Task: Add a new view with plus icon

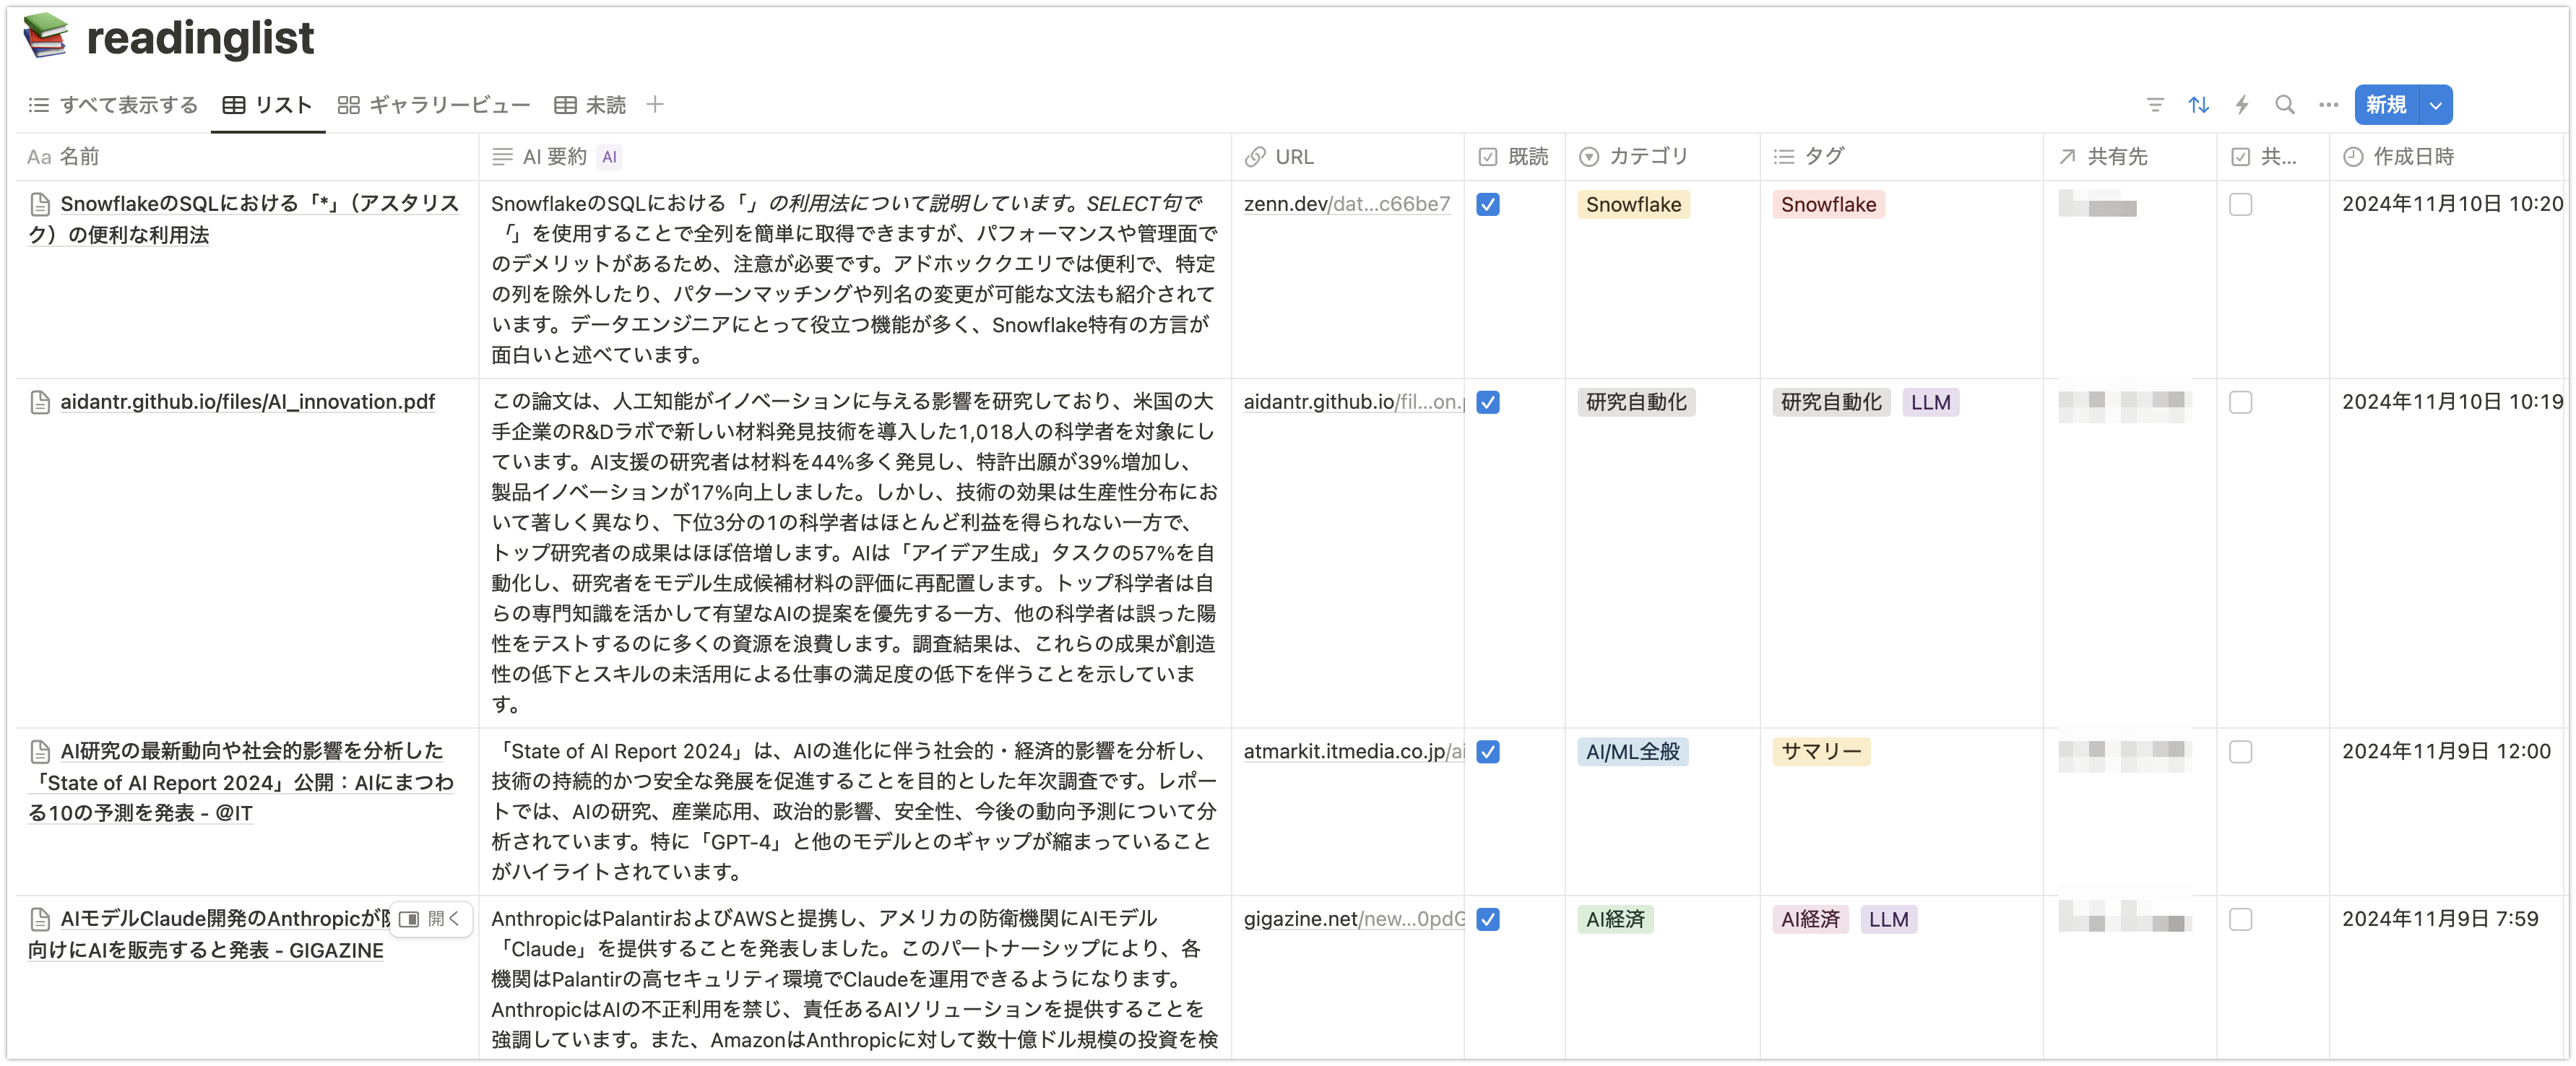Action: pyautogui.click(x=655, y=104)
